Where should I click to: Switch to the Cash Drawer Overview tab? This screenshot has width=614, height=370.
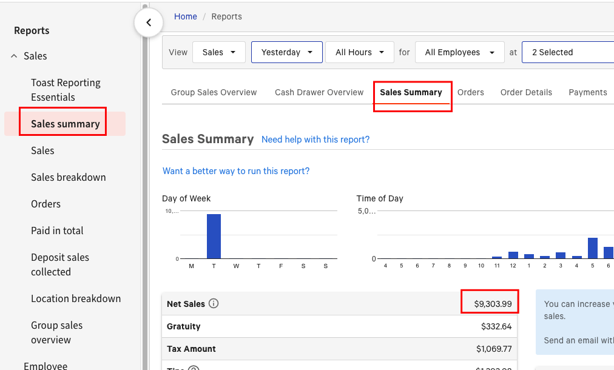(319, 92)
